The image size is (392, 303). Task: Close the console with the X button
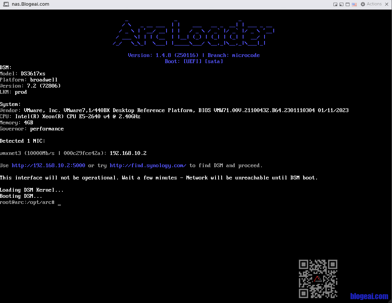pos(387,4)
